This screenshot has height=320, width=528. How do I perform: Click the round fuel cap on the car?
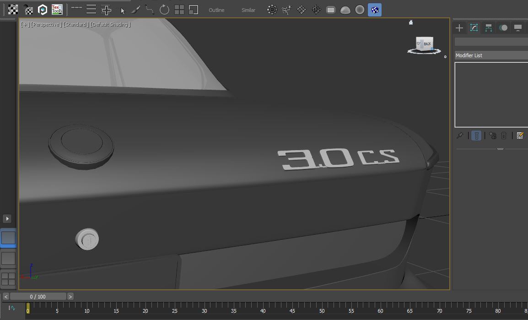click(x=81, y=146)
